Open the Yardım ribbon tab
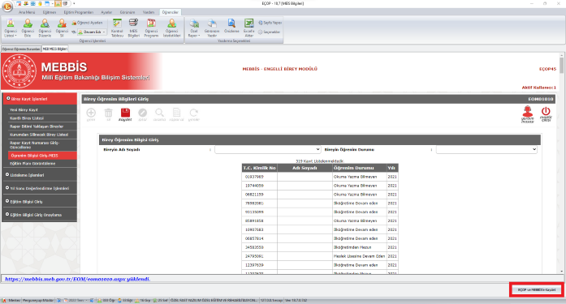The height and width of the screenshot is (304, 566). [x=149, y=12]
